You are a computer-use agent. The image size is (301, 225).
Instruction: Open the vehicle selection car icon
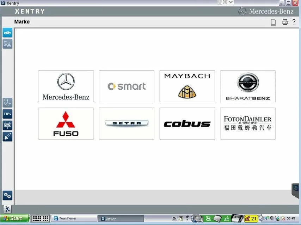7,33
